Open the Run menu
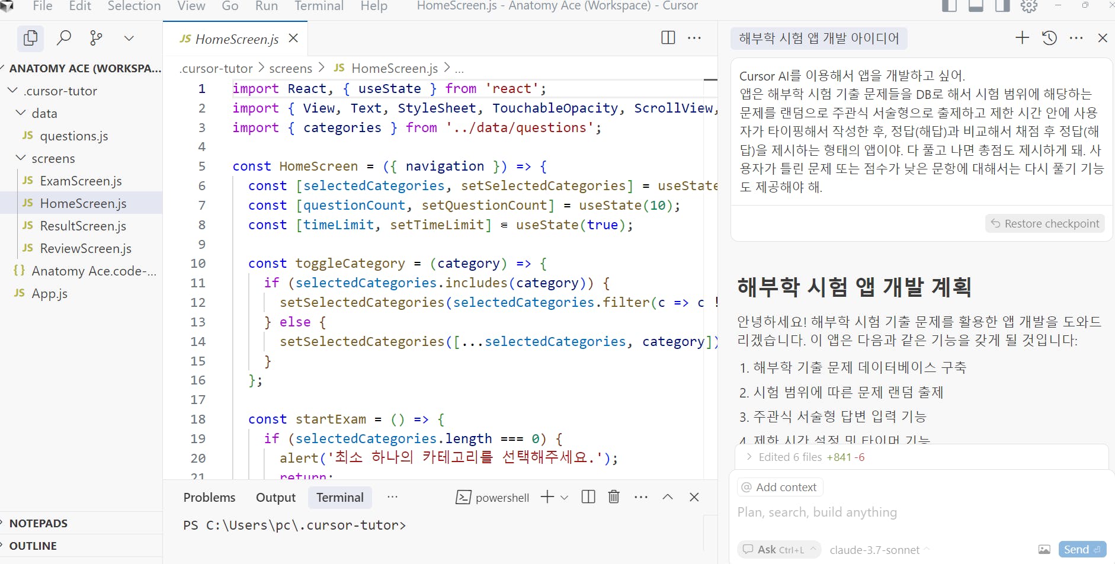Image resolution: width=1115 pixels, height=564 pixels. click(267, 6)
